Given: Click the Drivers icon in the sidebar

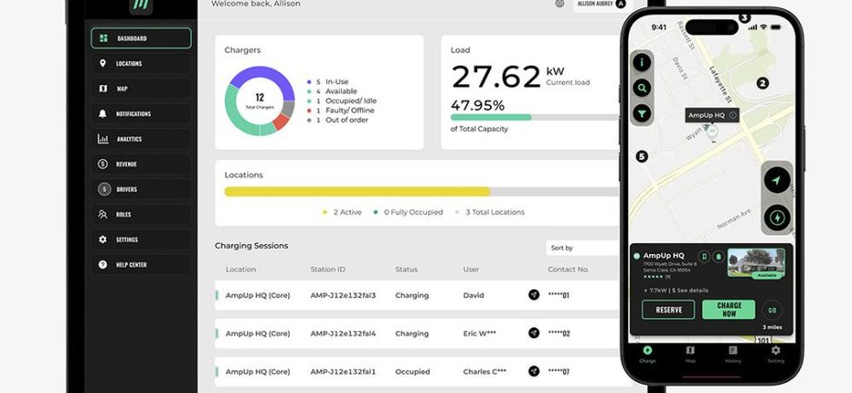Looking at the screenshot, I should coord(103,189).
